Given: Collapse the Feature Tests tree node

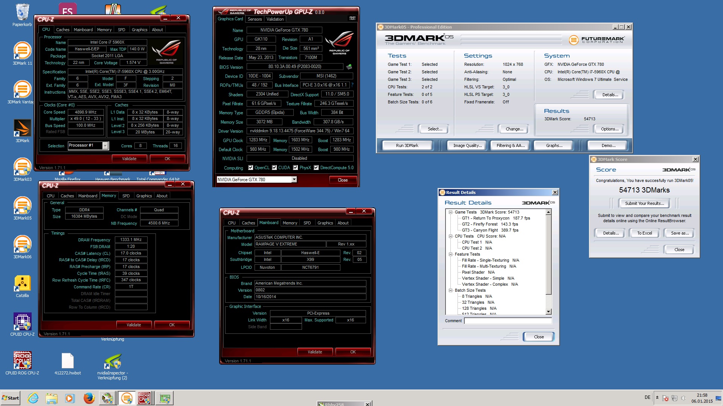Looking at the screenshot, I should (x=450, y=254).
